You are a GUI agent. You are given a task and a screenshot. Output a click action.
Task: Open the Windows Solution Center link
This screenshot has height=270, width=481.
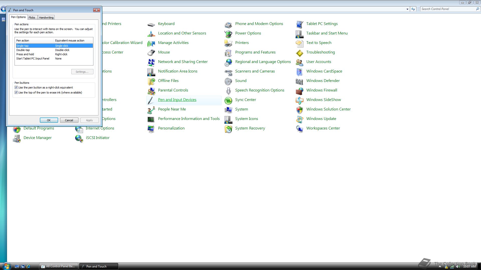[x=328, y=109]
